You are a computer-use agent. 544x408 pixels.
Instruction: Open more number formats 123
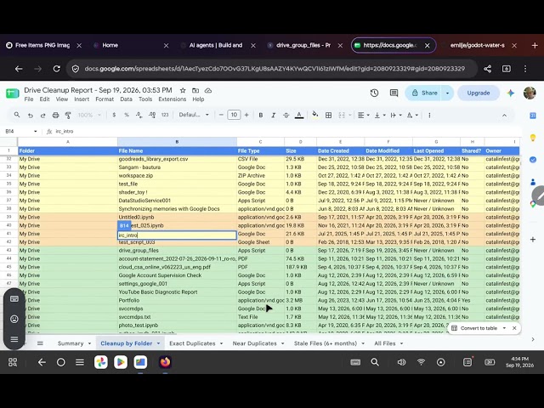165,115
